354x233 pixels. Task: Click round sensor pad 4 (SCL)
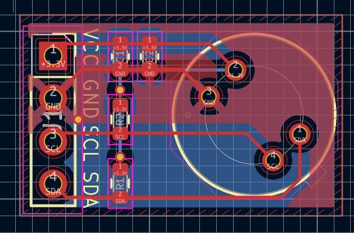coord(273,160)
